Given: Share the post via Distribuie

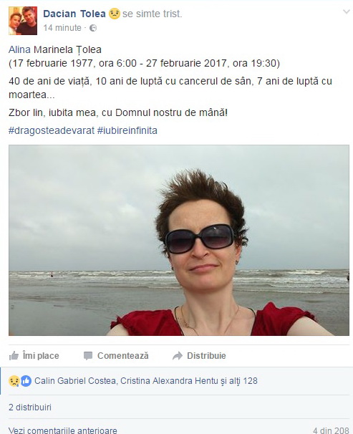Looking at the screenshot, I should (199, 356).
